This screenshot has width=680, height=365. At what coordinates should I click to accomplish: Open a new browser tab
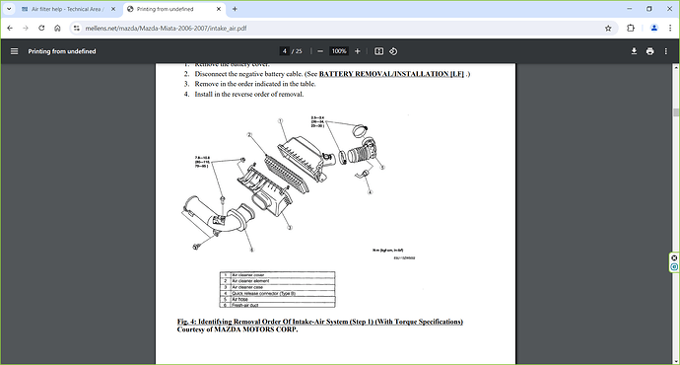coord(235,9)
